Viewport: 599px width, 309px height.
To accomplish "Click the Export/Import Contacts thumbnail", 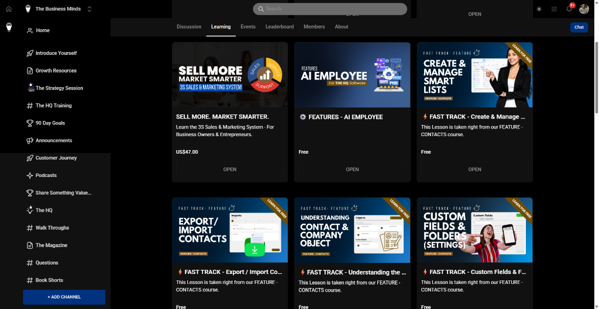I will 230,230.
